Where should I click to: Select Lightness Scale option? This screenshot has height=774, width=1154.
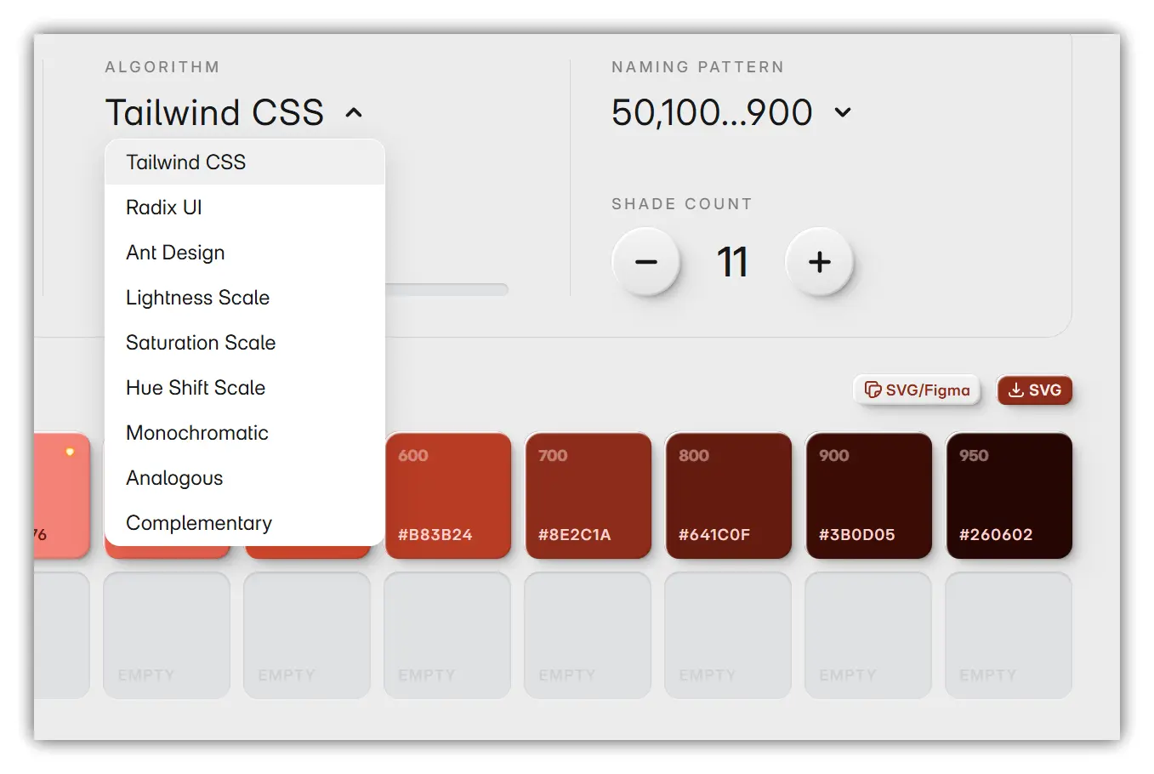(245, 298)
